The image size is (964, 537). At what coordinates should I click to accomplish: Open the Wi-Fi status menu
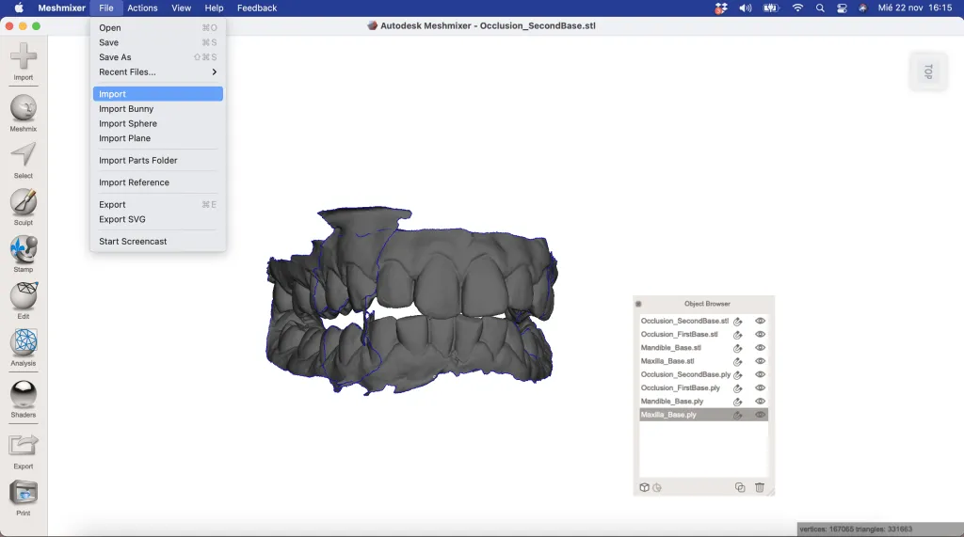pyautogui.click(x=797, y=8)
